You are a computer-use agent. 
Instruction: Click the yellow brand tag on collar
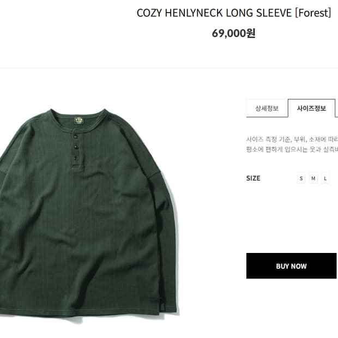(79, 120)
